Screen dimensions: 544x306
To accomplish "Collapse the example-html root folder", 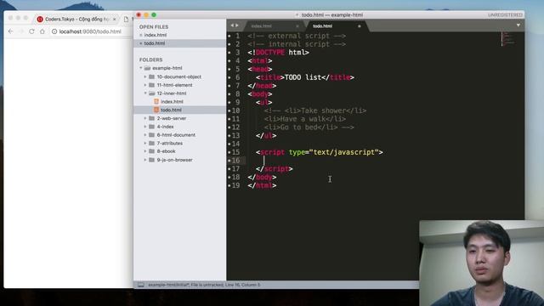I will pos(141,68).
